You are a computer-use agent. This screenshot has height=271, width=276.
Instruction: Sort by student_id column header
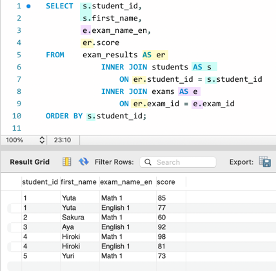pyautogui.click(x=40, y=182)
